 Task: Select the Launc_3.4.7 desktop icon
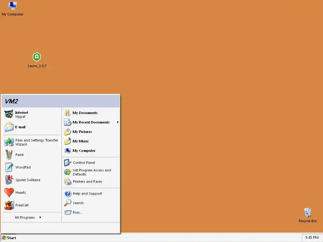[x=37, y=57]
